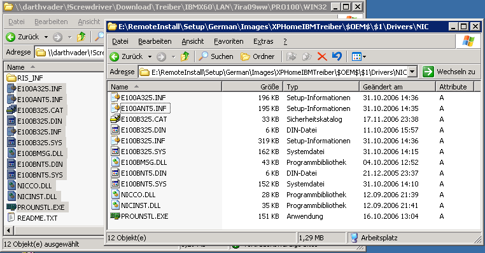Select NICINST.DLL icon in front window
Screen dimensions: 485x253
(x=115, y=205)
